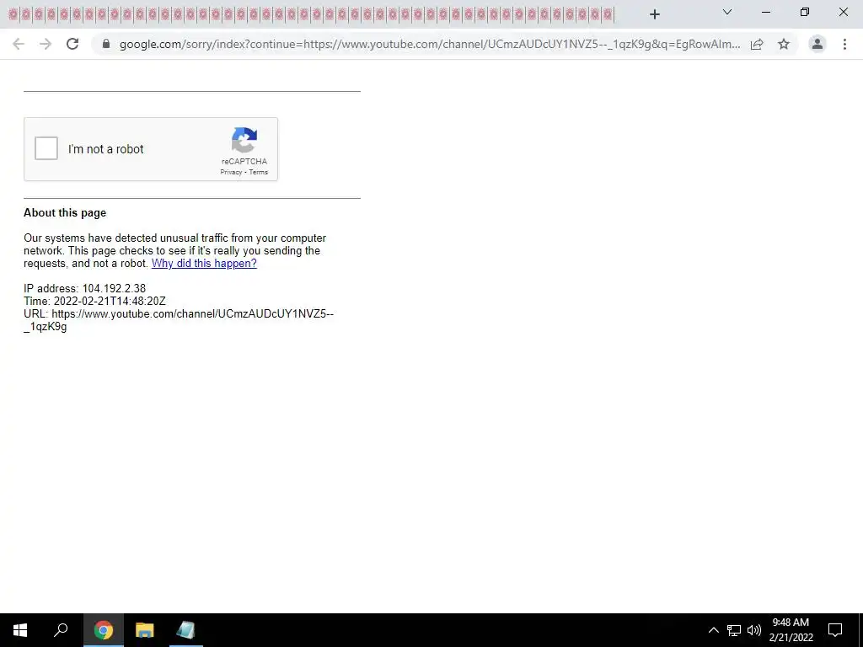Open network status tray icon
Viewport: 863px width, 647px height.
(734, 630)
